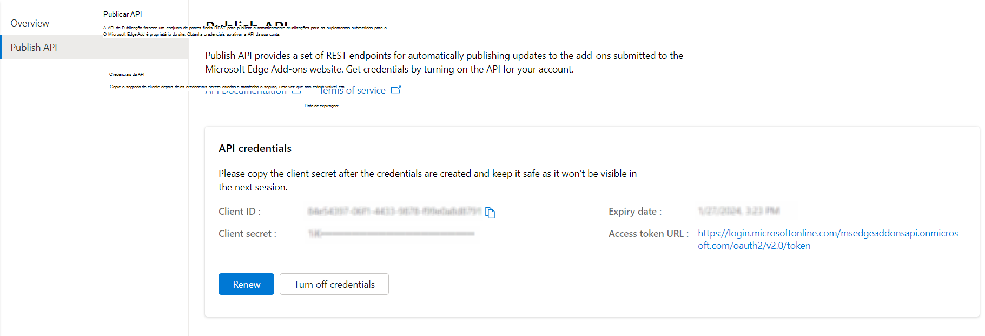Click the "Access token URL :" label
985x336 pixels.
pyautogui.click(x=648, y=234)
